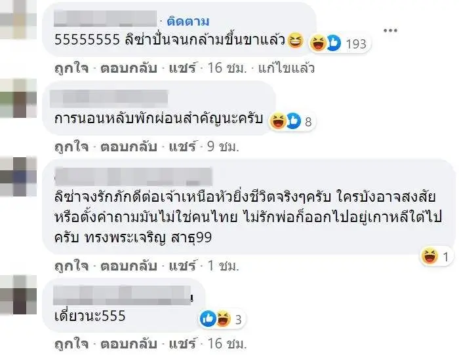Click the haha icon beside the 3 count
459x355 pixels.
223,318
